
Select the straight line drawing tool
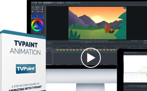(x=34, y=7)
